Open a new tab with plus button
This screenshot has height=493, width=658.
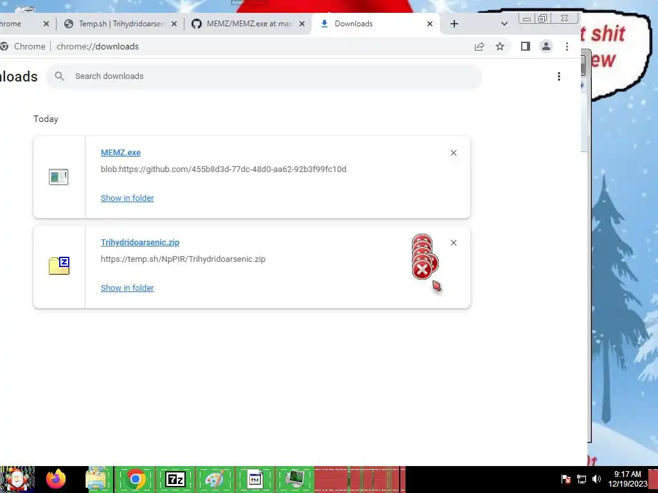(454, 24)
